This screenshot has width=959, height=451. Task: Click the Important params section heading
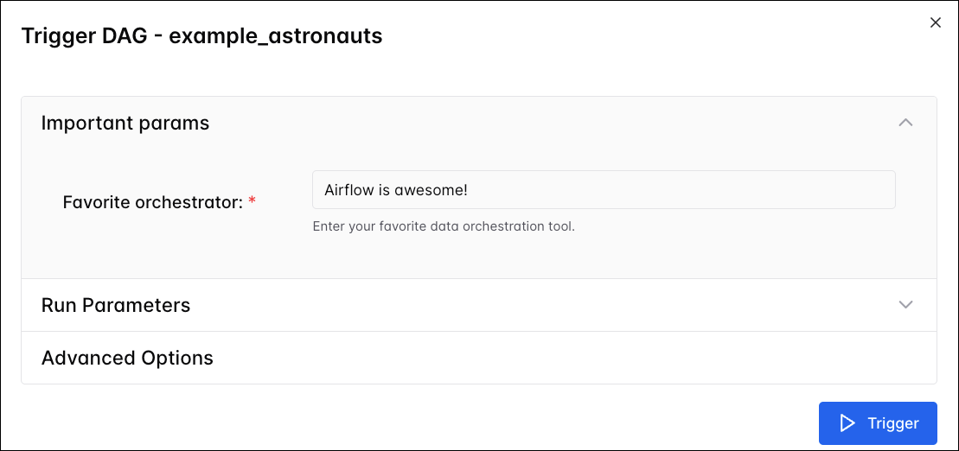125,123
